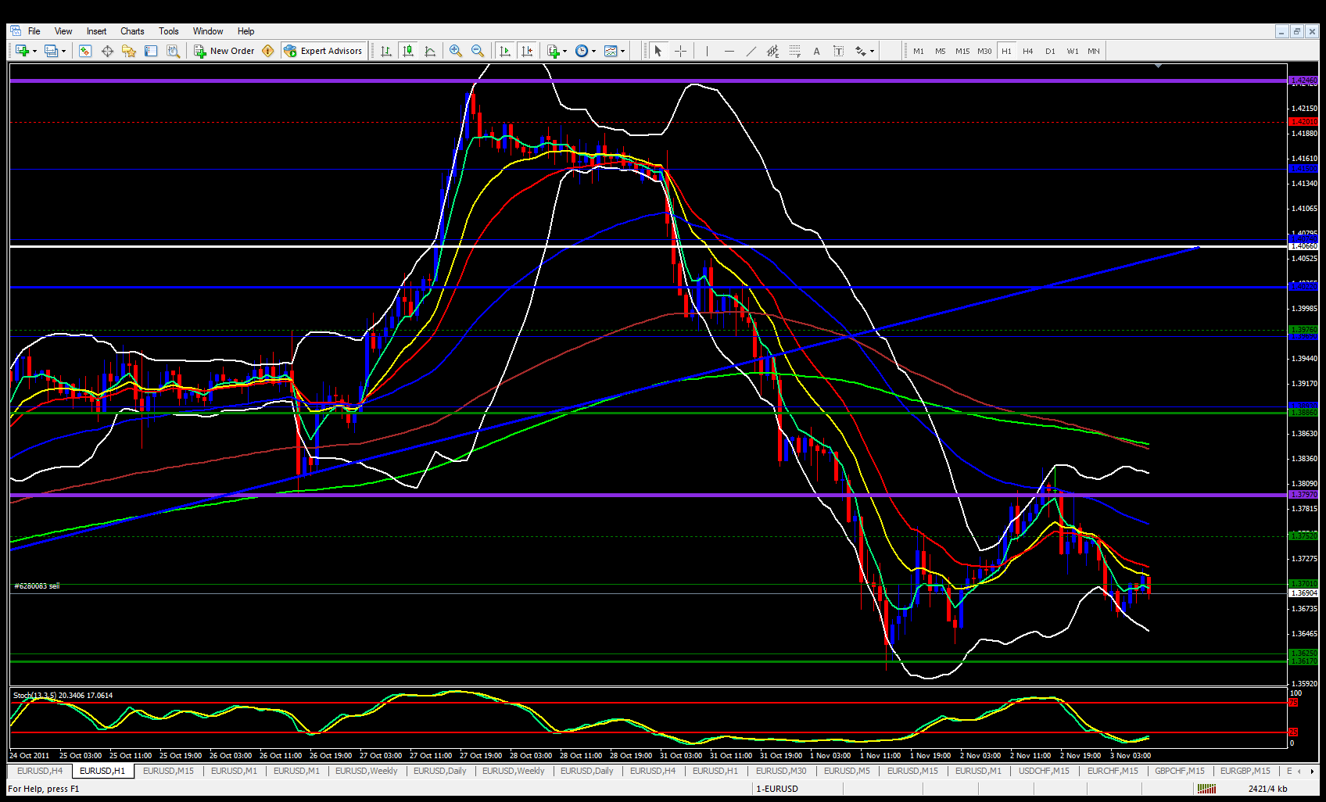Toggle the Expert Advisors button
1326x802 pixels.
click(x=324, y=51)
